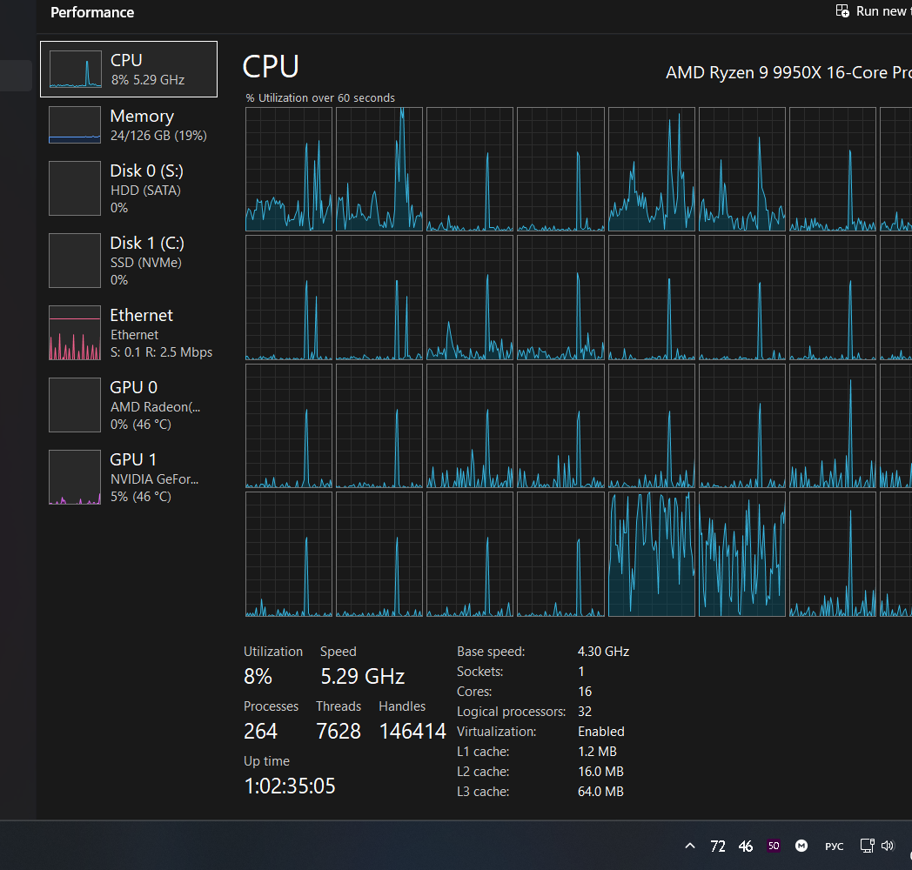Click the Processes count 264
The width and height of the screenshot is (912, 870).
pyautogui.click(x=260, y=731)
